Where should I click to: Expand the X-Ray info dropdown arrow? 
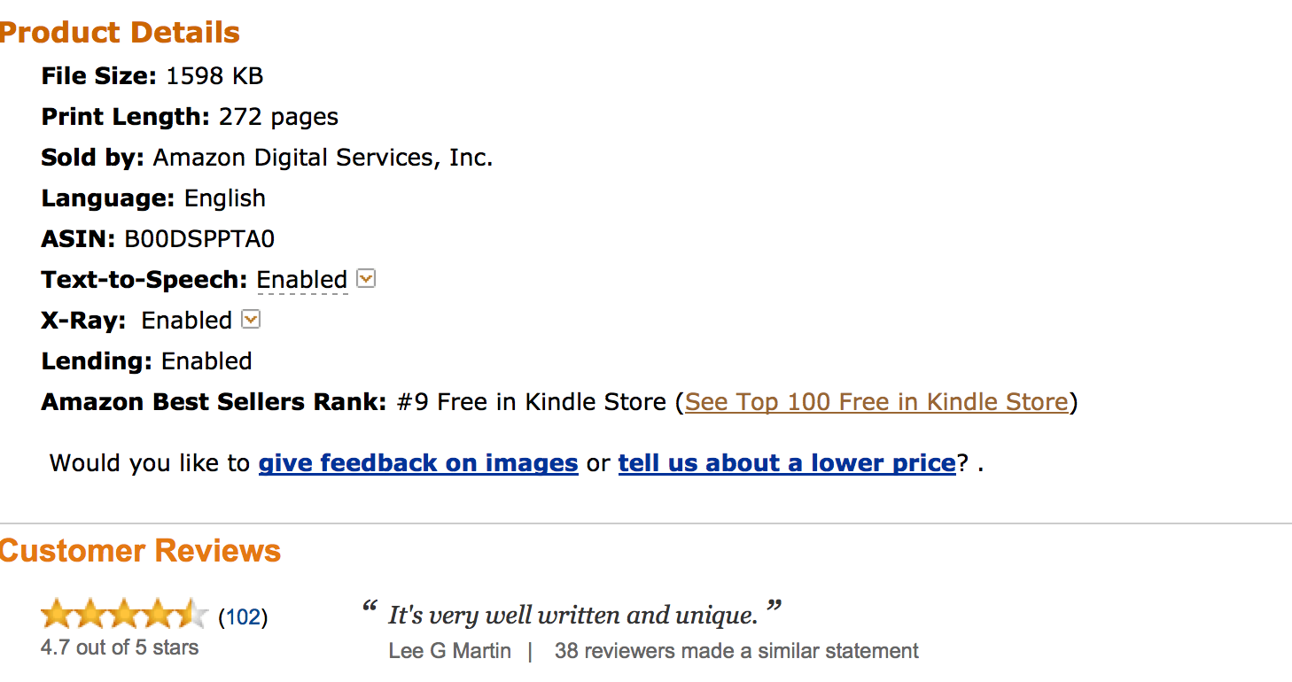click(x=251, y=319)
